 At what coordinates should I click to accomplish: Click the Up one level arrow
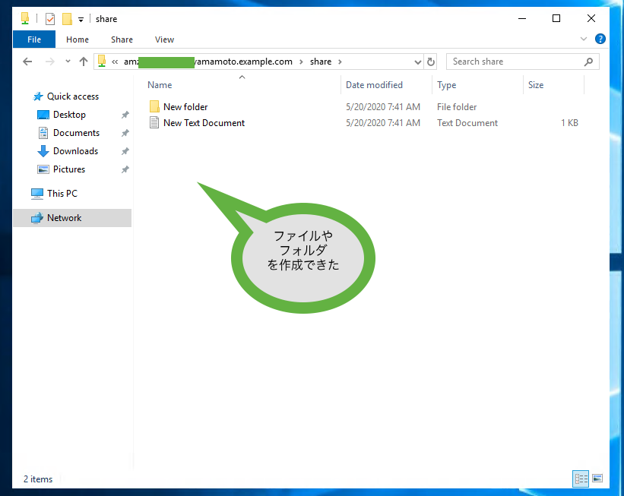tap(84, 62)
